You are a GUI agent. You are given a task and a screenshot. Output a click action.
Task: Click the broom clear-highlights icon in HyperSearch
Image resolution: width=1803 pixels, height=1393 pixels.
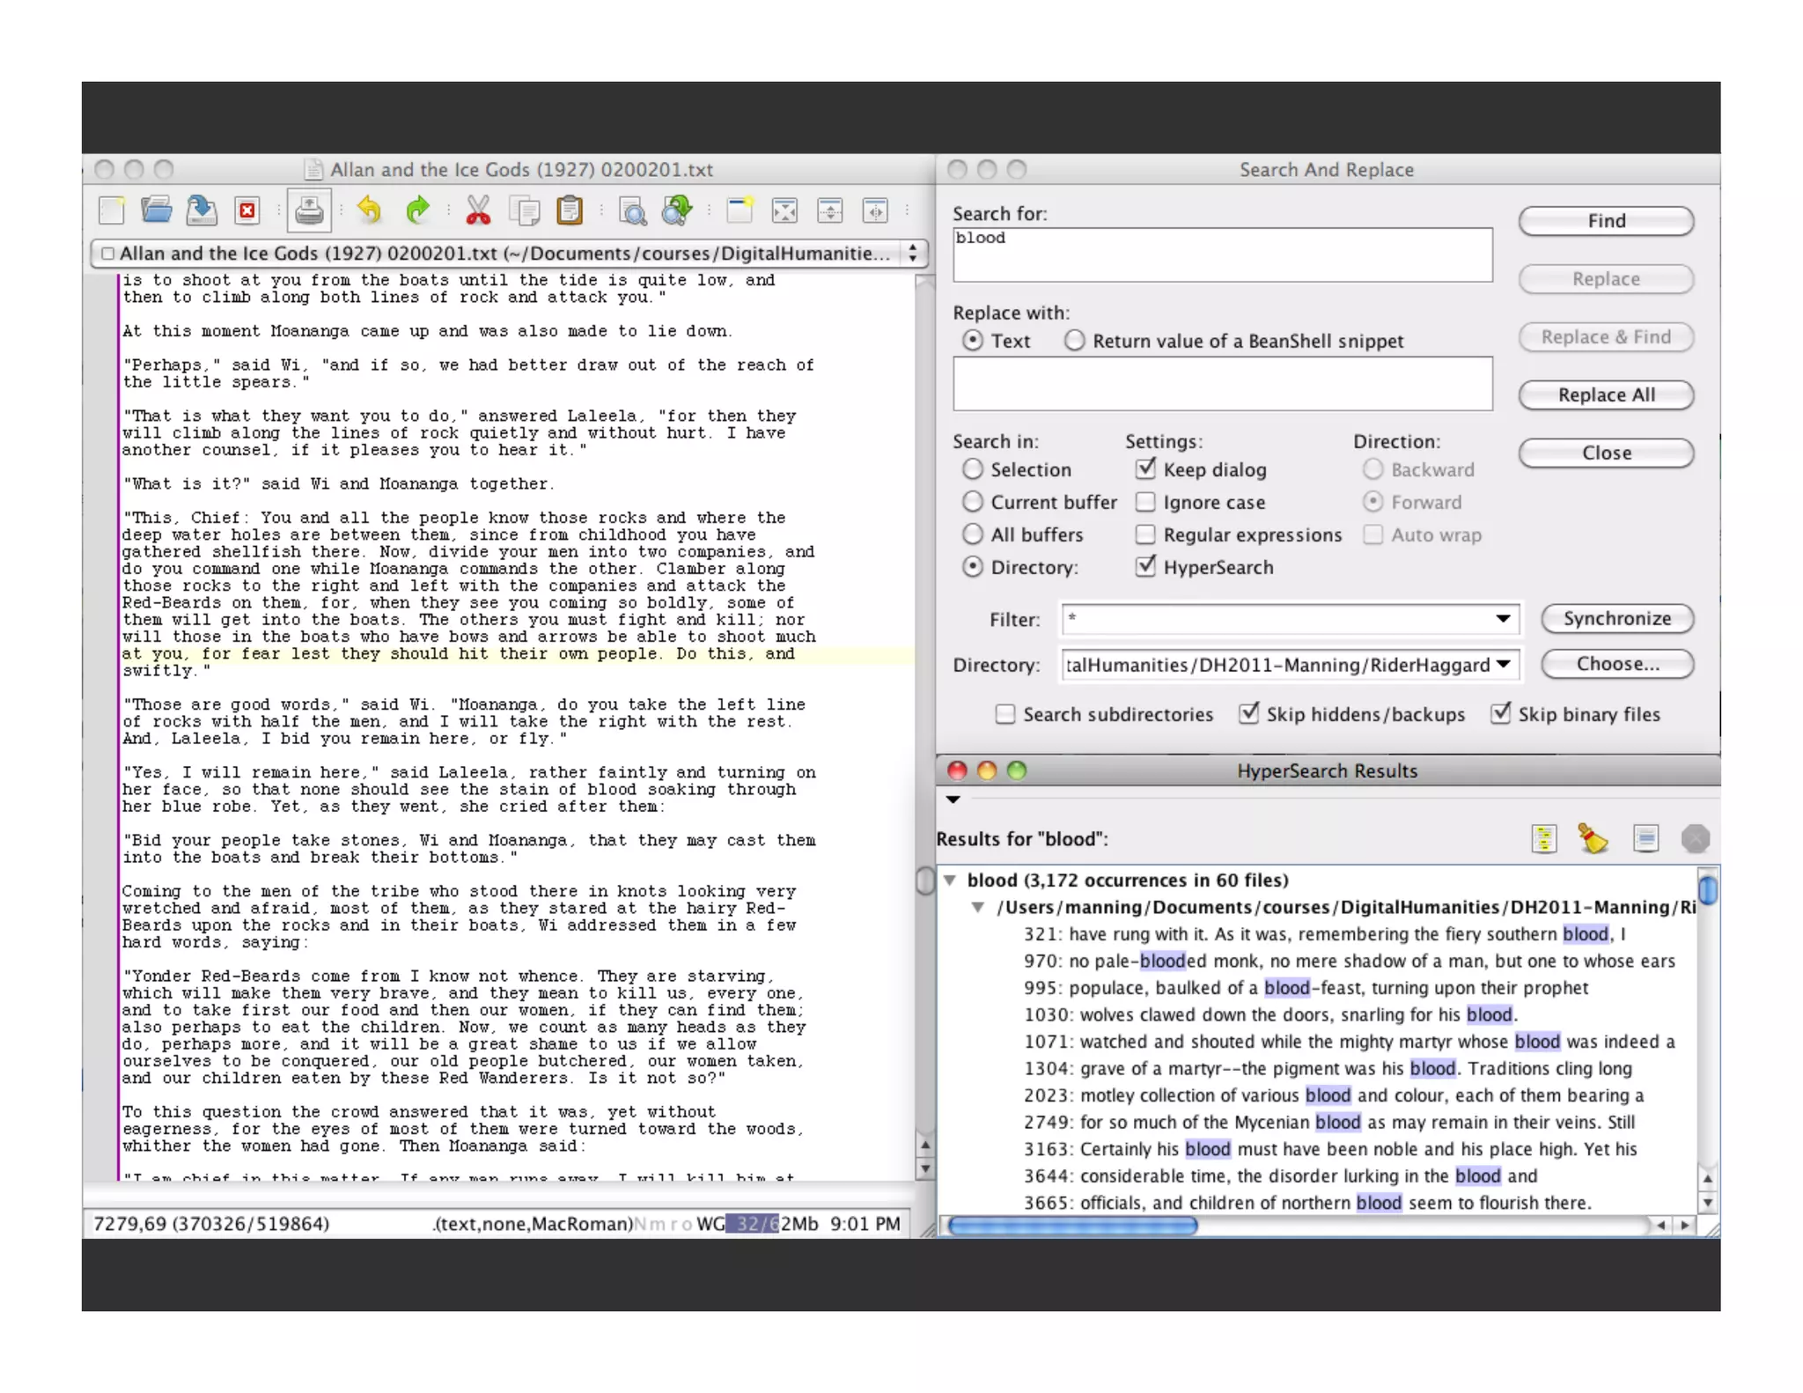click(1592, 838)
